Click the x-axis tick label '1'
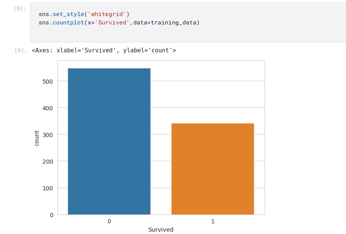 point(213,221)
